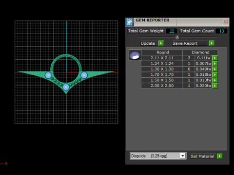The width and height of the screenshot is (234, 175).
Task: Click the 0.013tw weight cell
Action: [203, 80]
